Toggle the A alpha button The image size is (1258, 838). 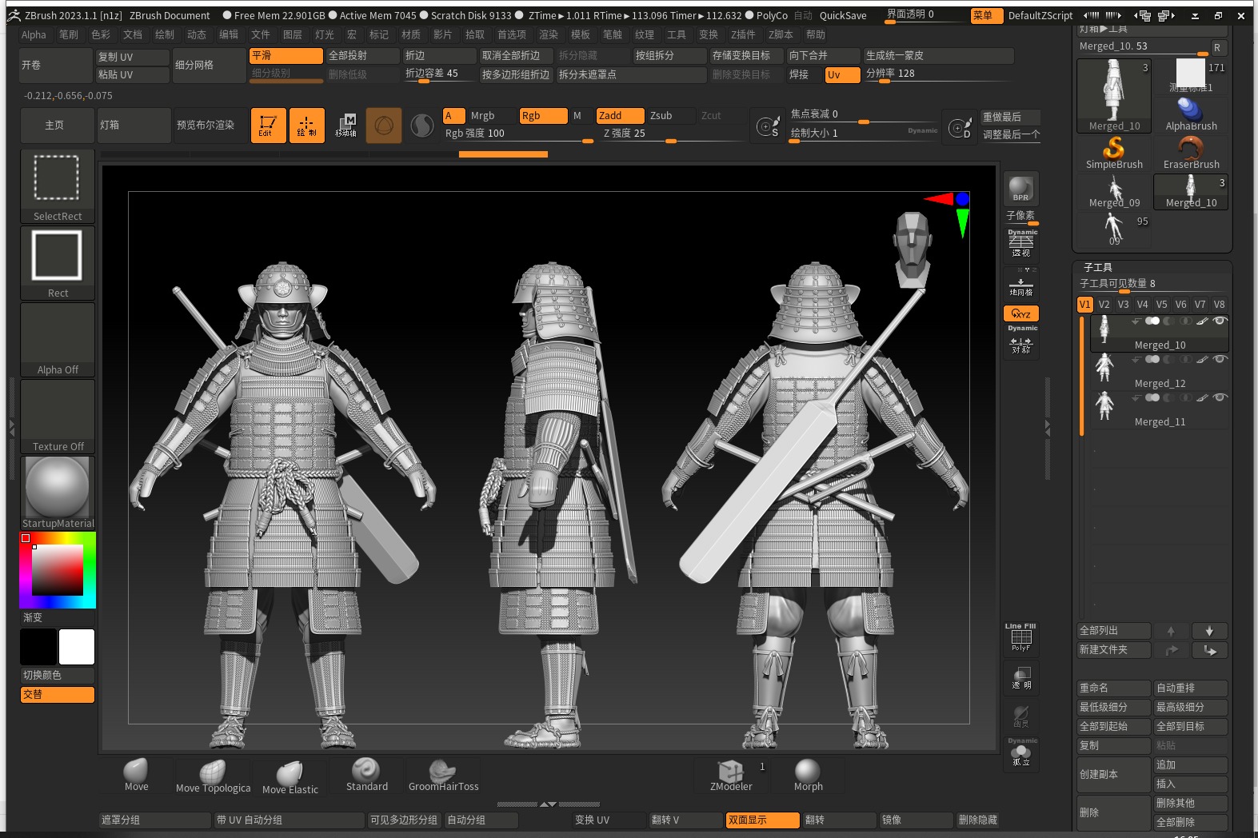pos(453,116)
